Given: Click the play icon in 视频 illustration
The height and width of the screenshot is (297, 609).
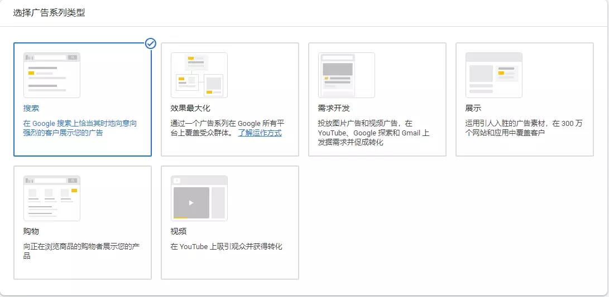Looking at the screenshot, I should [191, 203].
